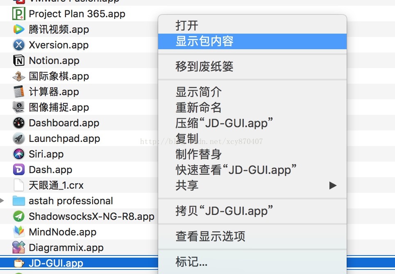Click the Project Plan 365 app icon
Viewport: 395px width, 274px height.
coord(18,14)
